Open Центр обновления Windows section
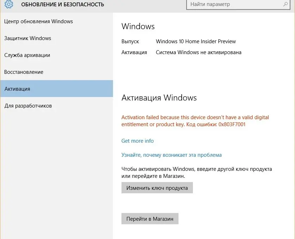Viewport: 295px width, 239px height. (x=56, y=21)
